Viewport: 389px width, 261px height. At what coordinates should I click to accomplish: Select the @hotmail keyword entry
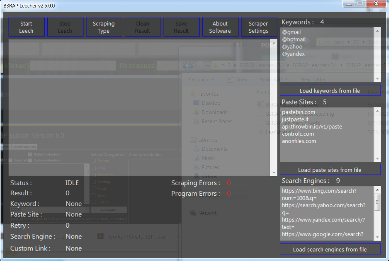[x=294, y=39]
